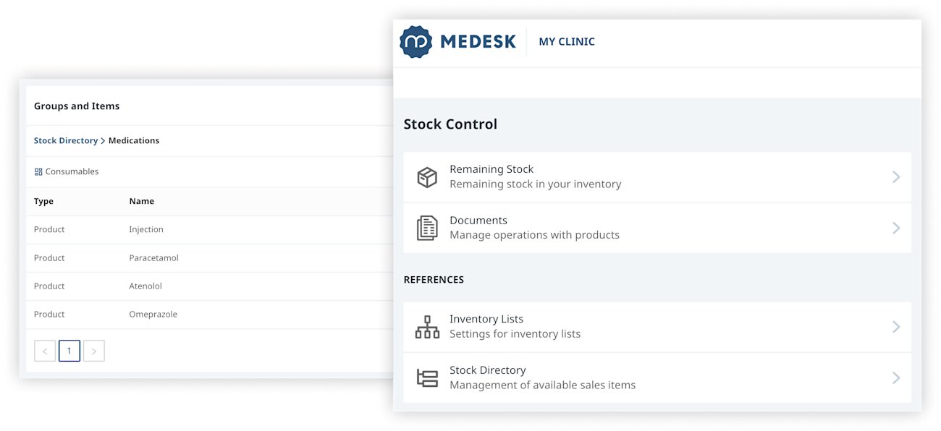Click the Remaining Stock box icon
This screenshot has height=431, width=941.
coord(427,177)
